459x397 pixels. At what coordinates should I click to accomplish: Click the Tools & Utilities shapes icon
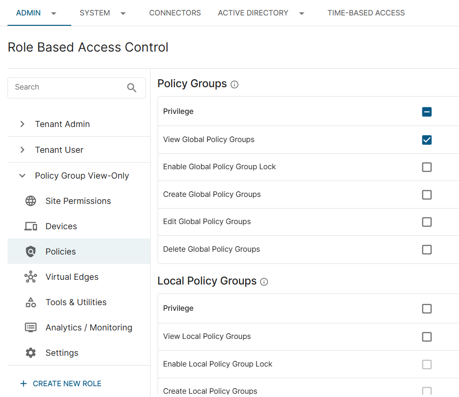point(30,302)
